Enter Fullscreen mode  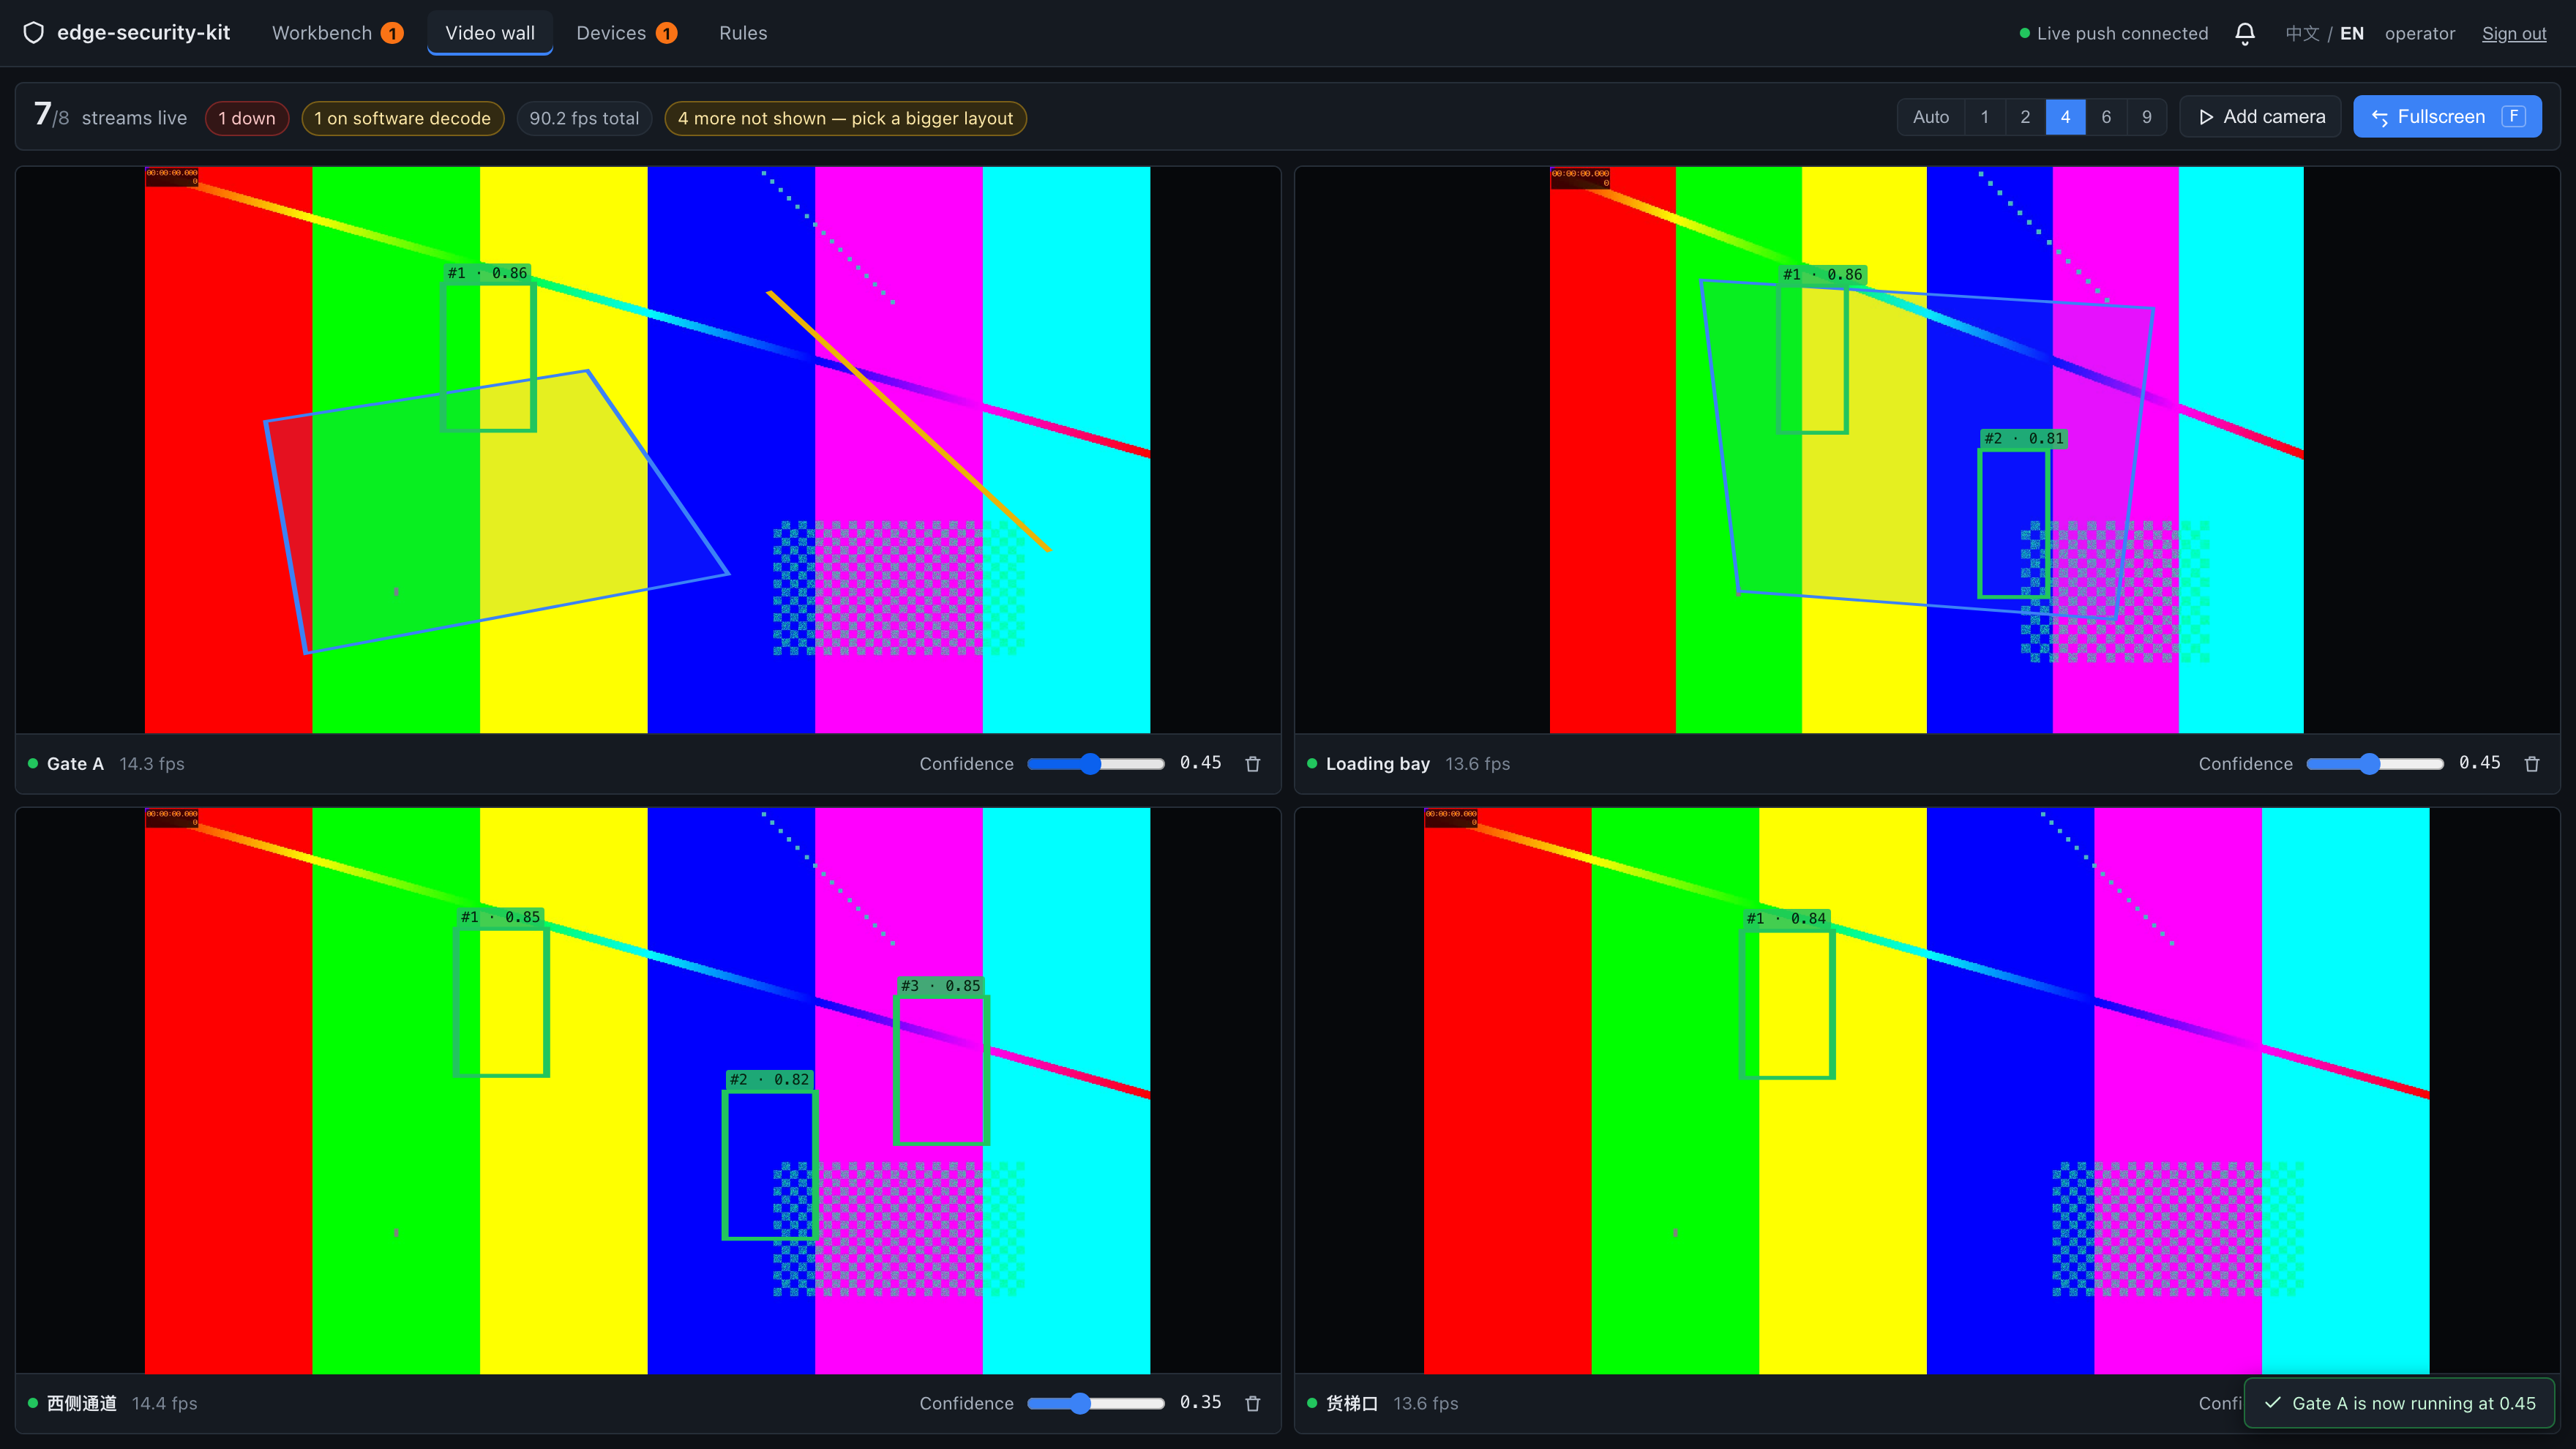pyautogui.click(x=2447, y=117)
